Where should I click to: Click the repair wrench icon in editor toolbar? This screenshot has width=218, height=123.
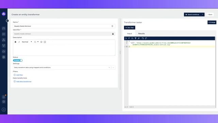(x=139, y=38)
